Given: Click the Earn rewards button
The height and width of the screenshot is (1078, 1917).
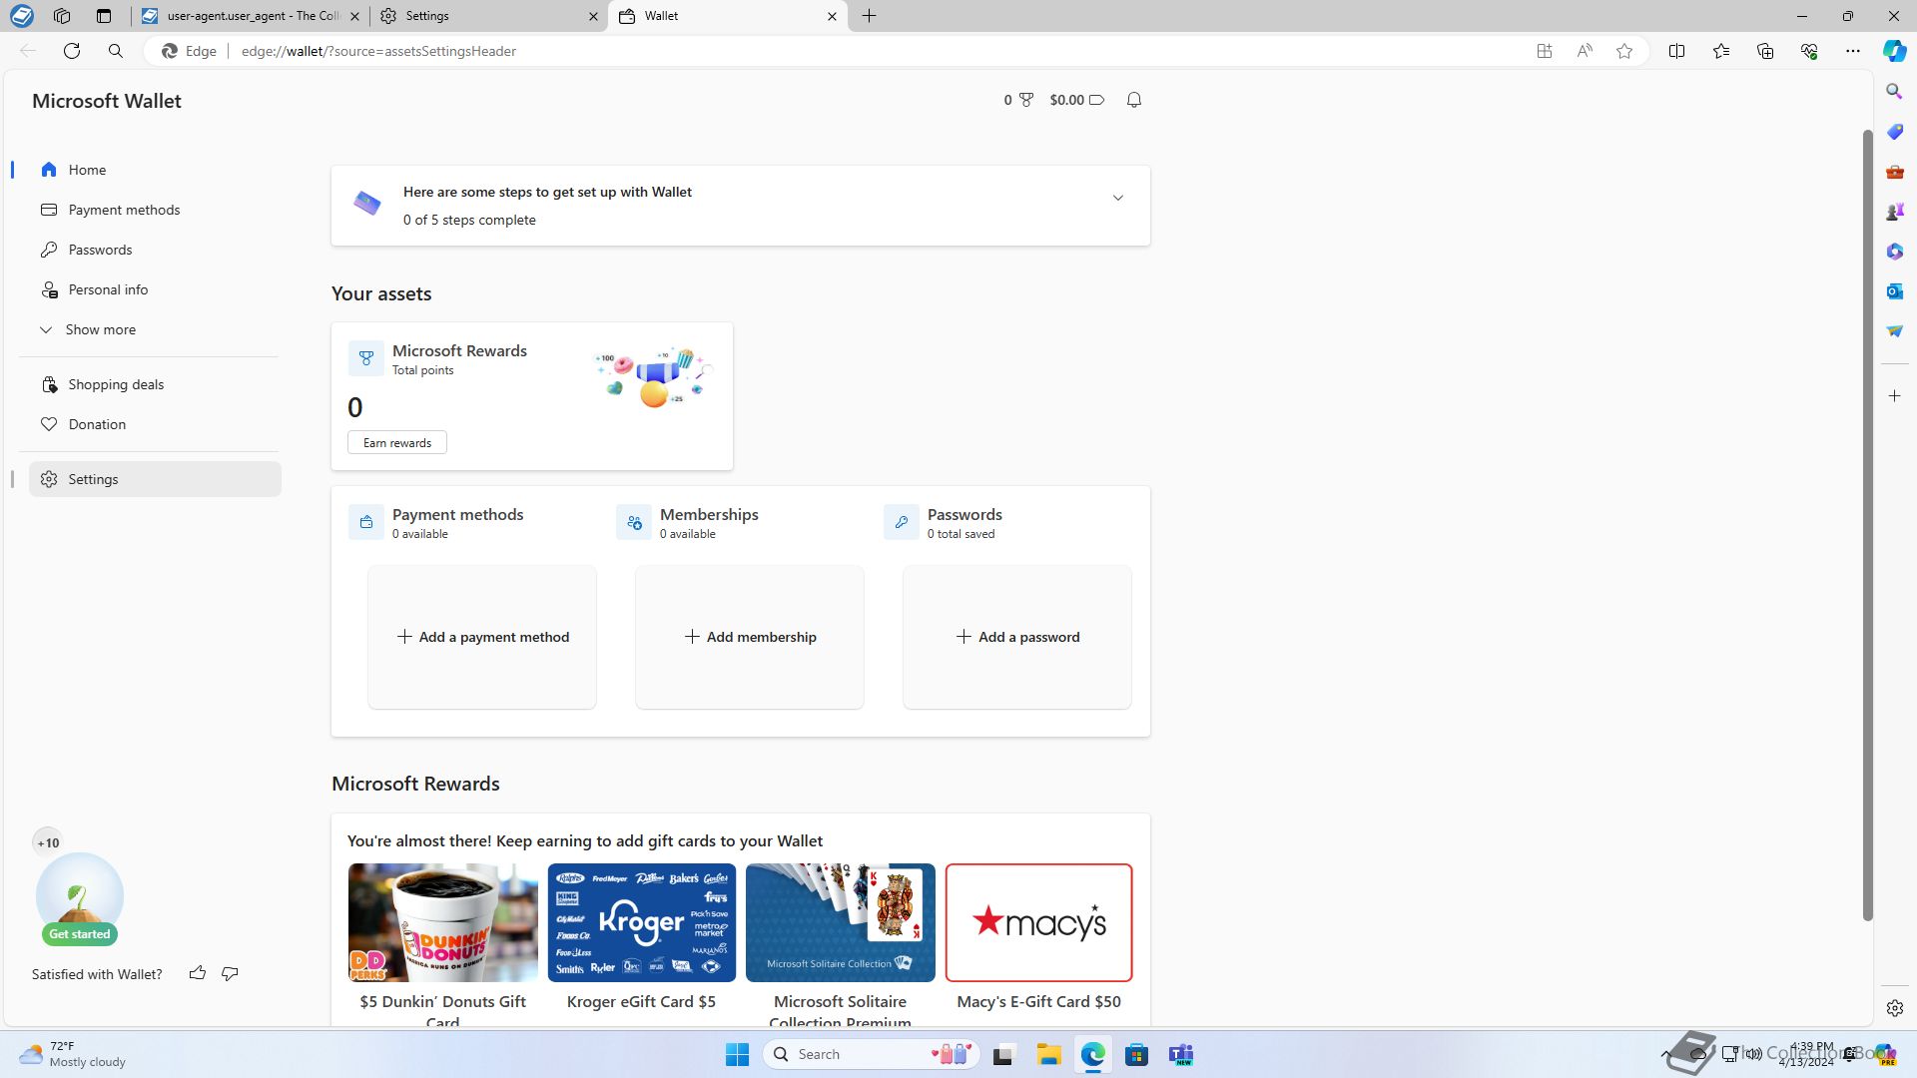Looking at the screenshot, I should [397, 443].
